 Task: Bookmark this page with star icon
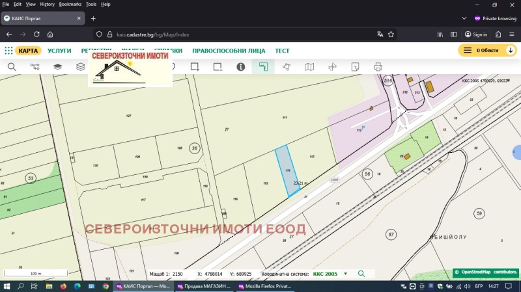[x=391, y=34]
